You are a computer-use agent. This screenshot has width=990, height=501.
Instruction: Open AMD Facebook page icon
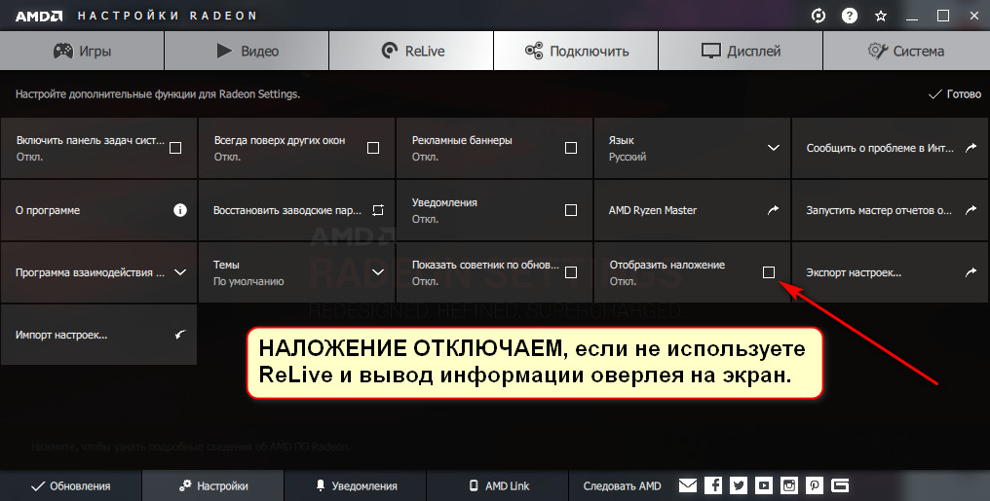713,485
